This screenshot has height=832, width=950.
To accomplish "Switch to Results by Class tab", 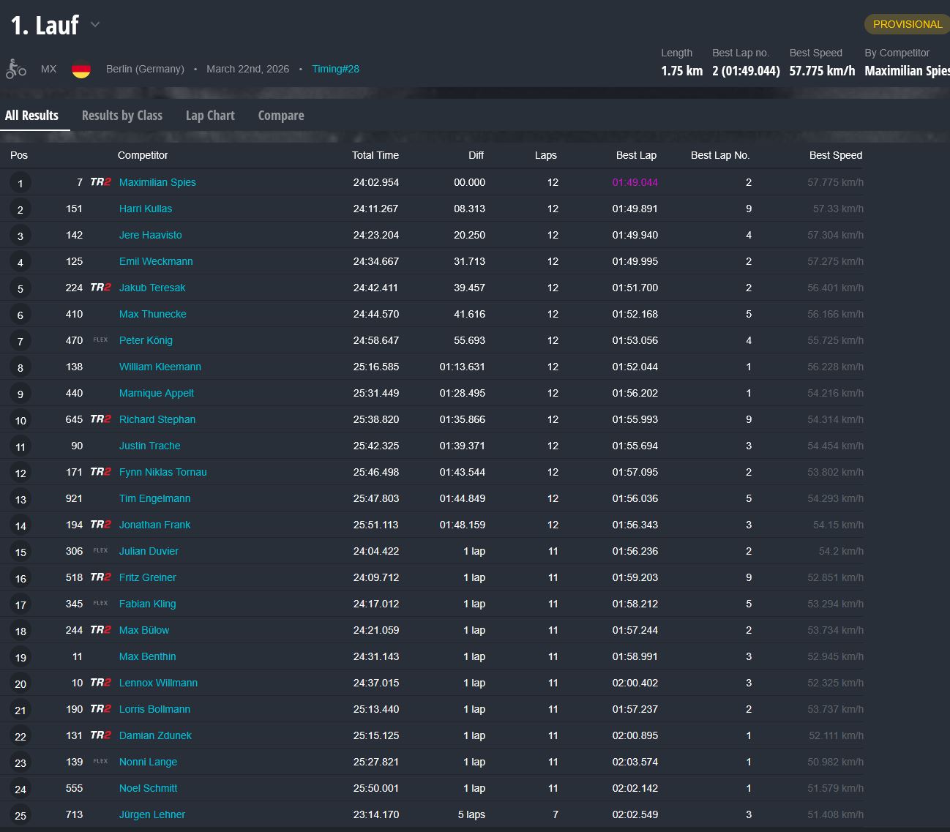I will (122, 116).
